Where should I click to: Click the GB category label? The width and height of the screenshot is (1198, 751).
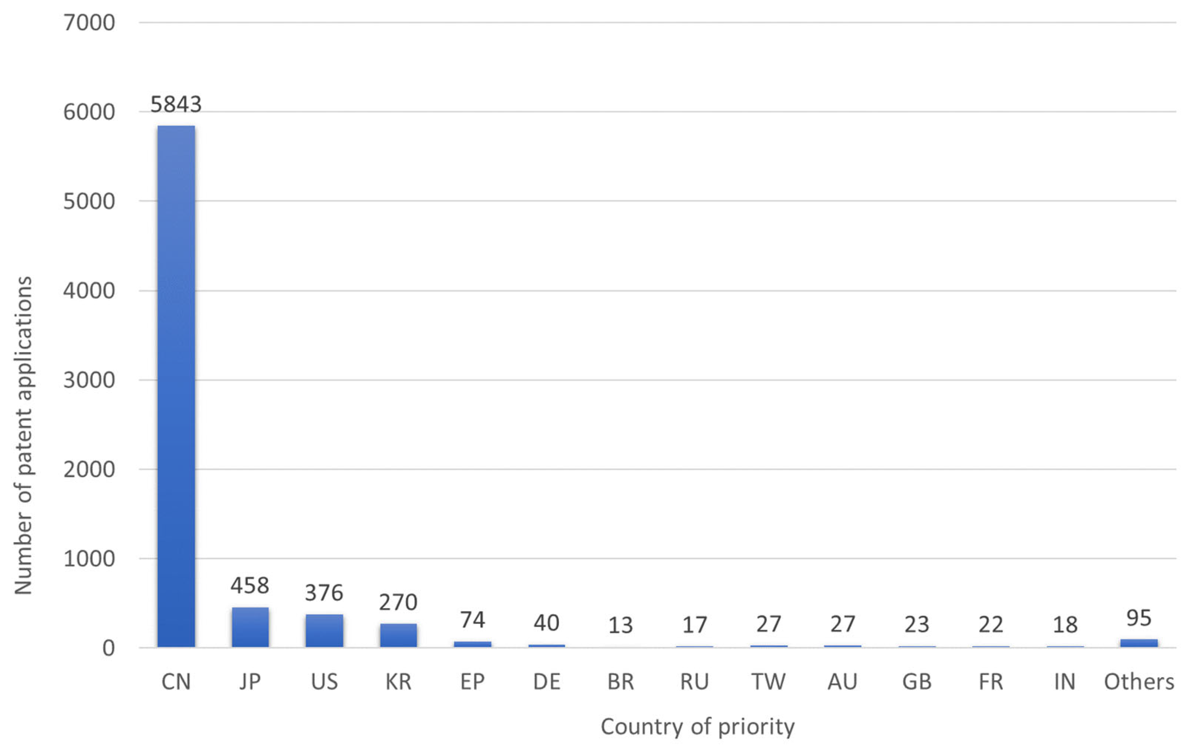pyautogui.click(x=916, y=682)
